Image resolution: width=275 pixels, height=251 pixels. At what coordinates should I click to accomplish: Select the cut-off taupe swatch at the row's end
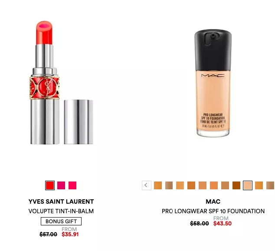pyautogui.click(x=270, y=185)
